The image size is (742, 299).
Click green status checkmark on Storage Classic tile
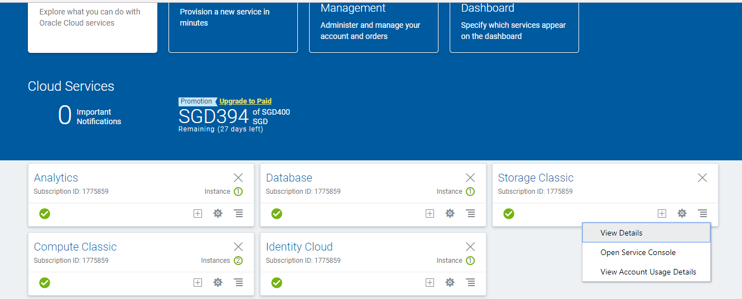509,213
